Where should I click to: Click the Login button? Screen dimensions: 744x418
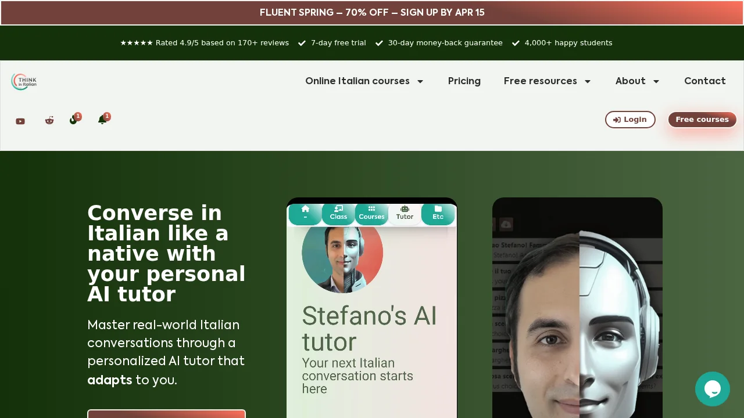630,120
